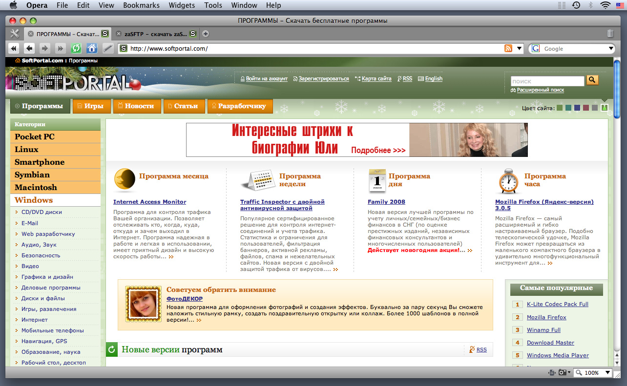Viewport: 627px width, 386px height.
Task: Add a new tab with plus button
Action: pyautogui.click(x=206, y=34)
